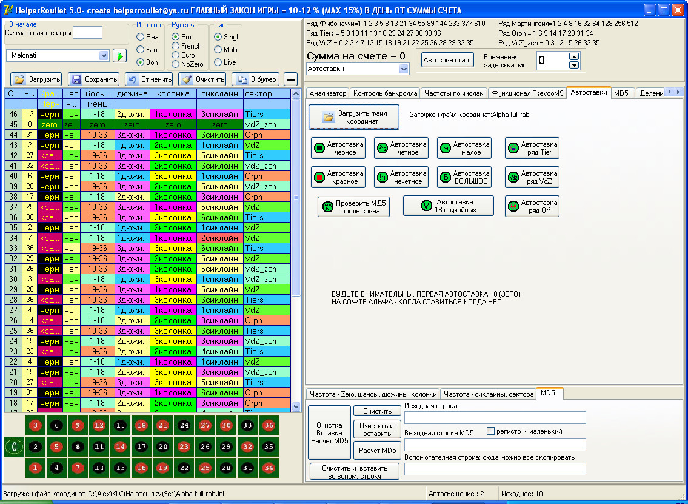This screenshot has height=504, width=688.
Task: Click Автоставка ряд Tier button
Action: point(532,149)
